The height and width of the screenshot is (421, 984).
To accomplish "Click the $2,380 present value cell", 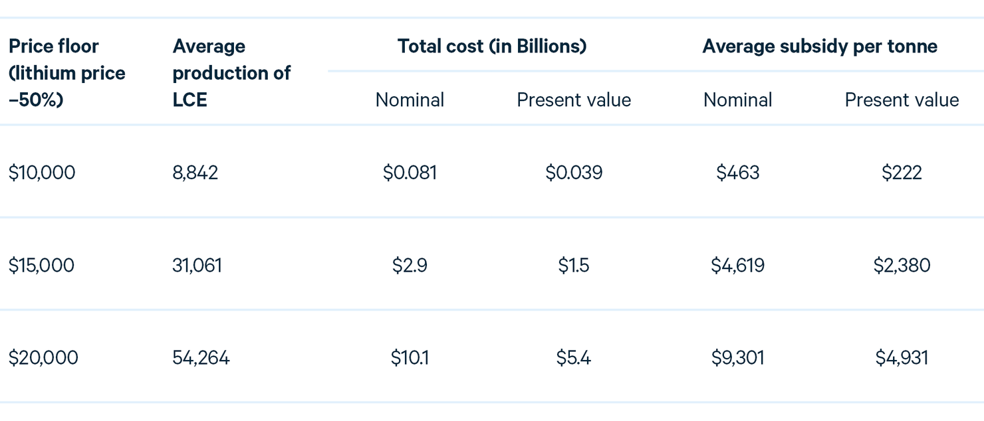I will [x=902, y=266].
